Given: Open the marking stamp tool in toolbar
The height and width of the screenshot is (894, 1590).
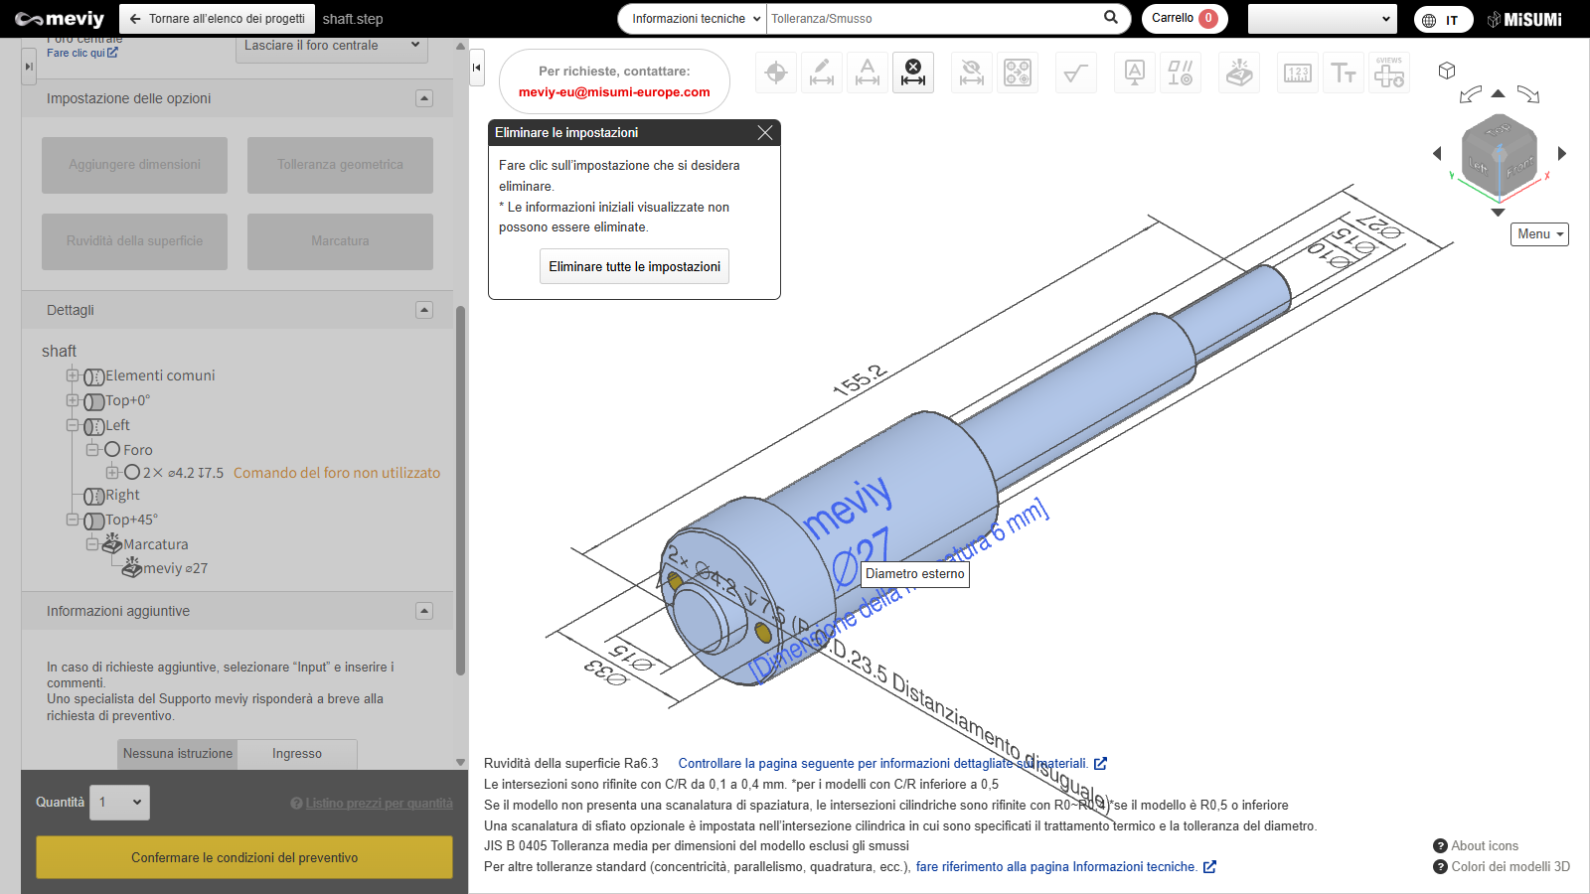Looking at the screenshot, I should click(x=1239, y=73).
